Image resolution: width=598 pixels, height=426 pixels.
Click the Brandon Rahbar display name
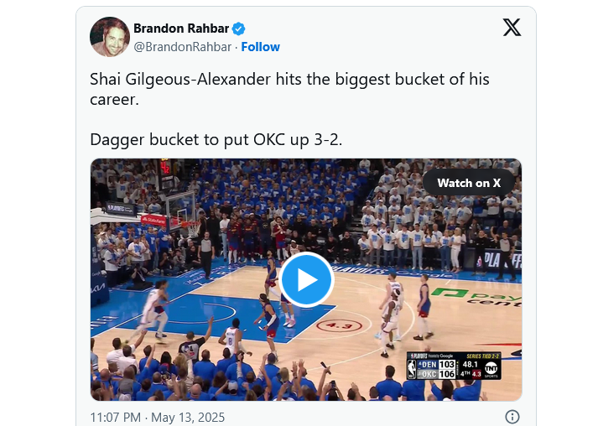coord(181,29)
